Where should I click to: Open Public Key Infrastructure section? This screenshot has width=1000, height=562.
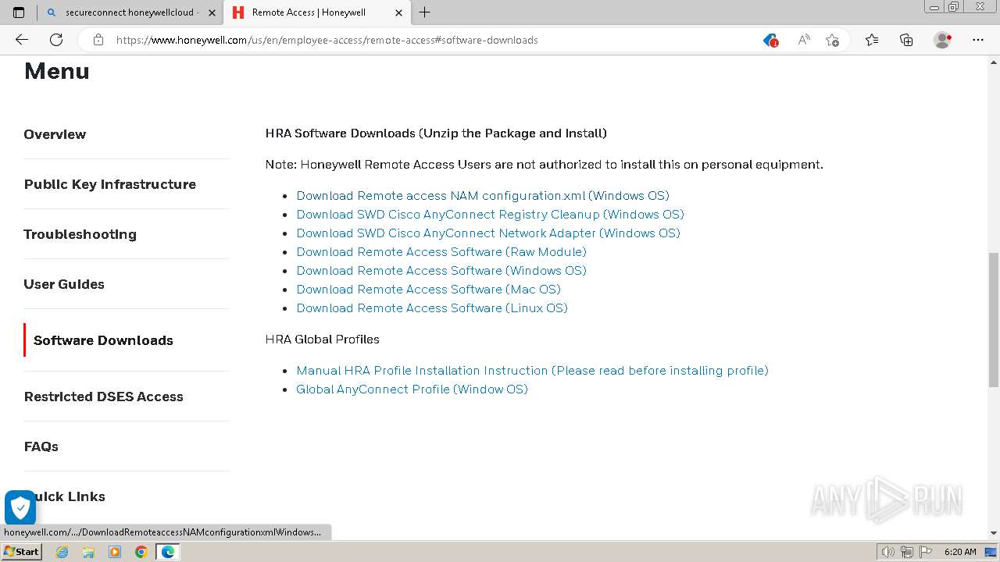[110, 184]
